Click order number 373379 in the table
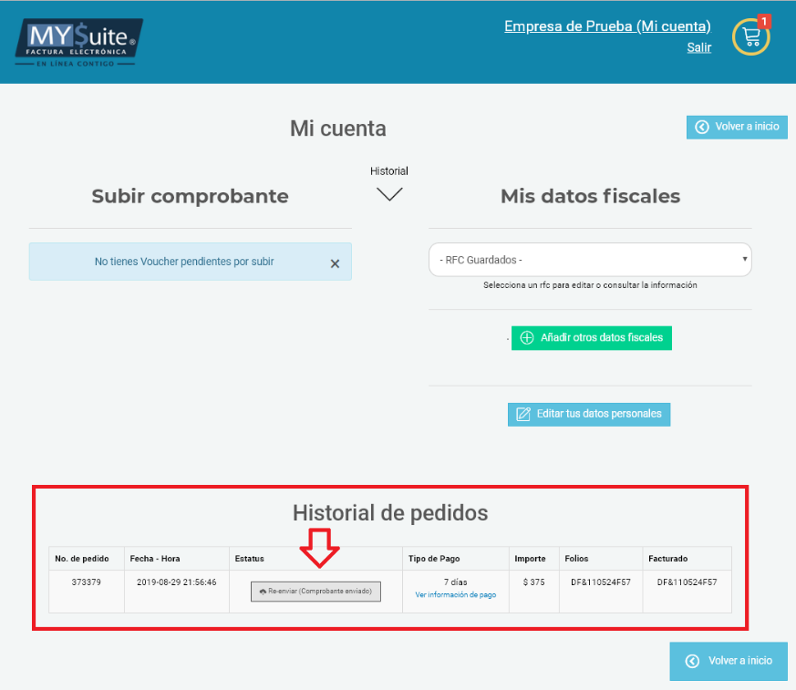 coord(86,582)
